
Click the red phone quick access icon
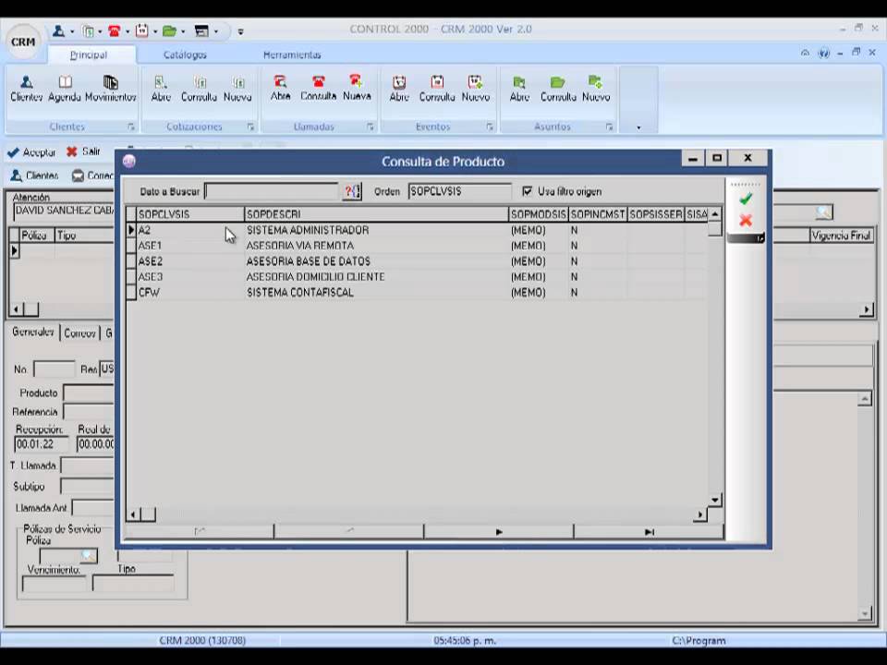point(115,31)
